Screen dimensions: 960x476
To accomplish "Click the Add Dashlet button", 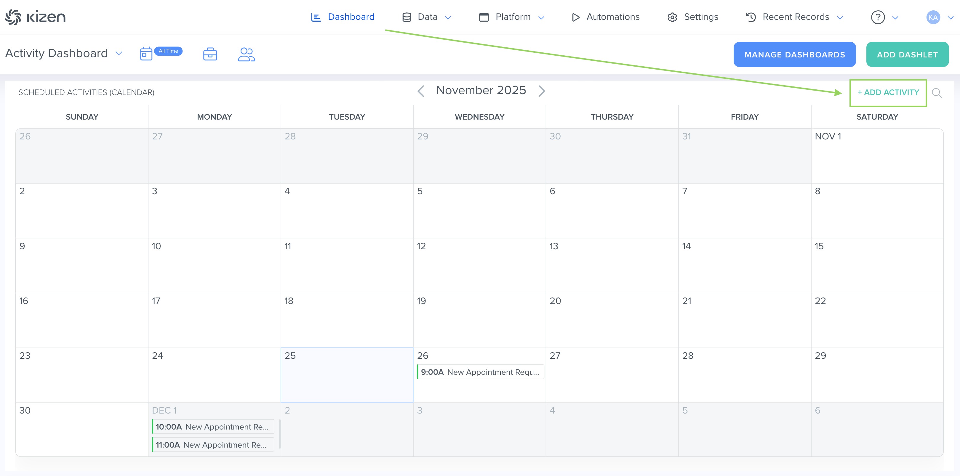I will pyautogui.click(x=907, y=55).
